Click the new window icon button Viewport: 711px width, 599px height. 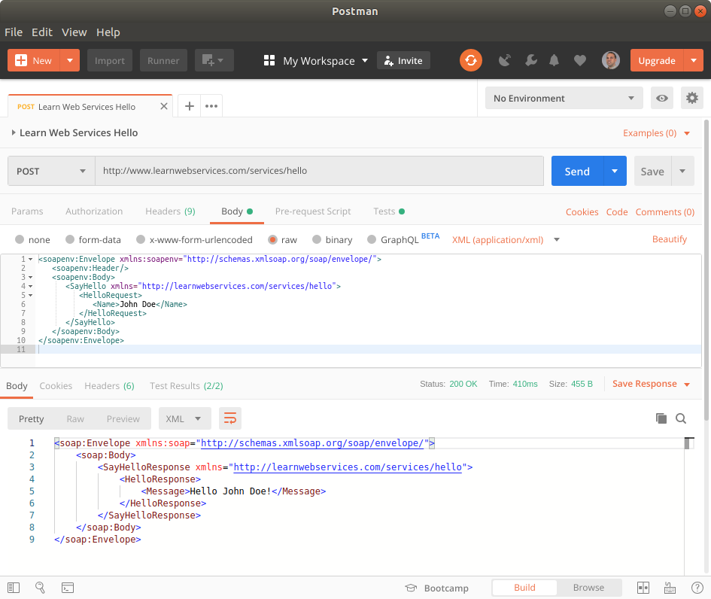point(214,60)
